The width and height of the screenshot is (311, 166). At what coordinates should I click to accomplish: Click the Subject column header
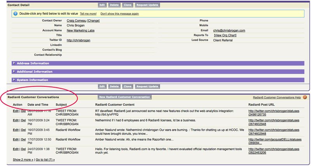click(x=61, y=105)
